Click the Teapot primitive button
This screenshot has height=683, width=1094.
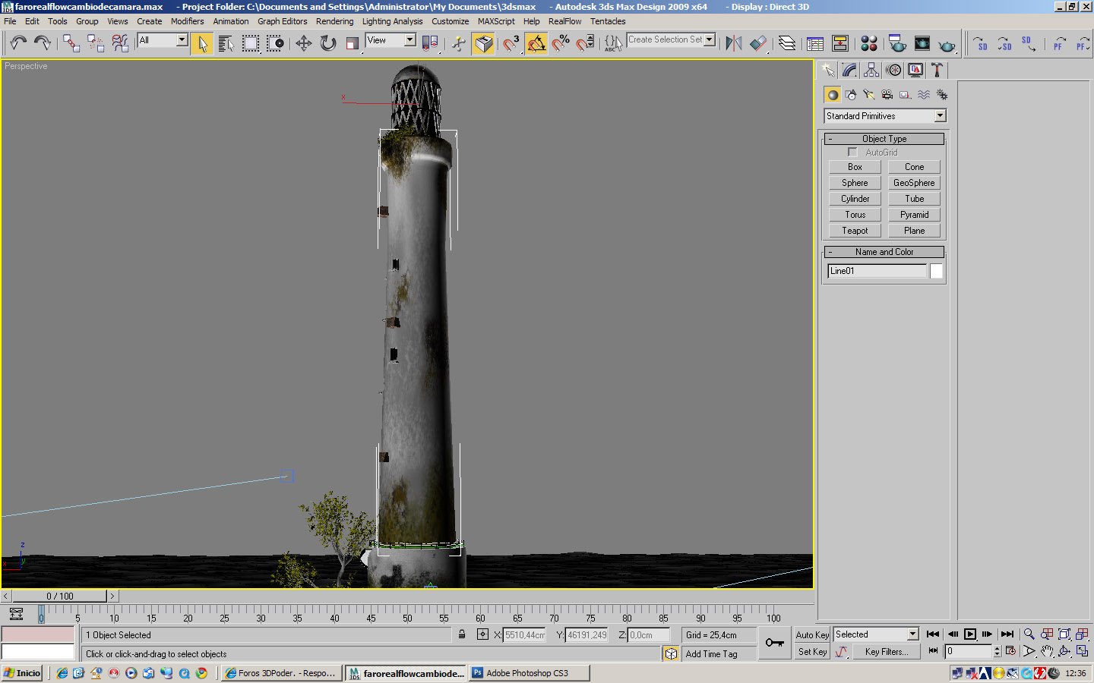[x=855, y=231]
